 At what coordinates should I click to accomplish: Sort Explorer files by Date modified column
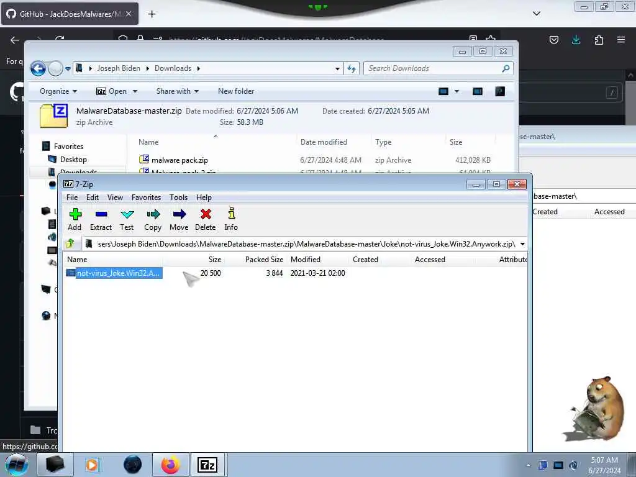[x=324, y=142]
